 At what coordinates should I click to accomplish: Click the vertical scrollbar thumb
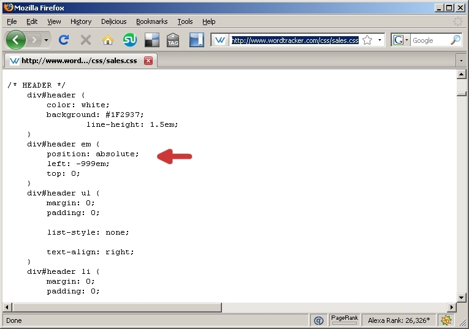click(461, 94)
